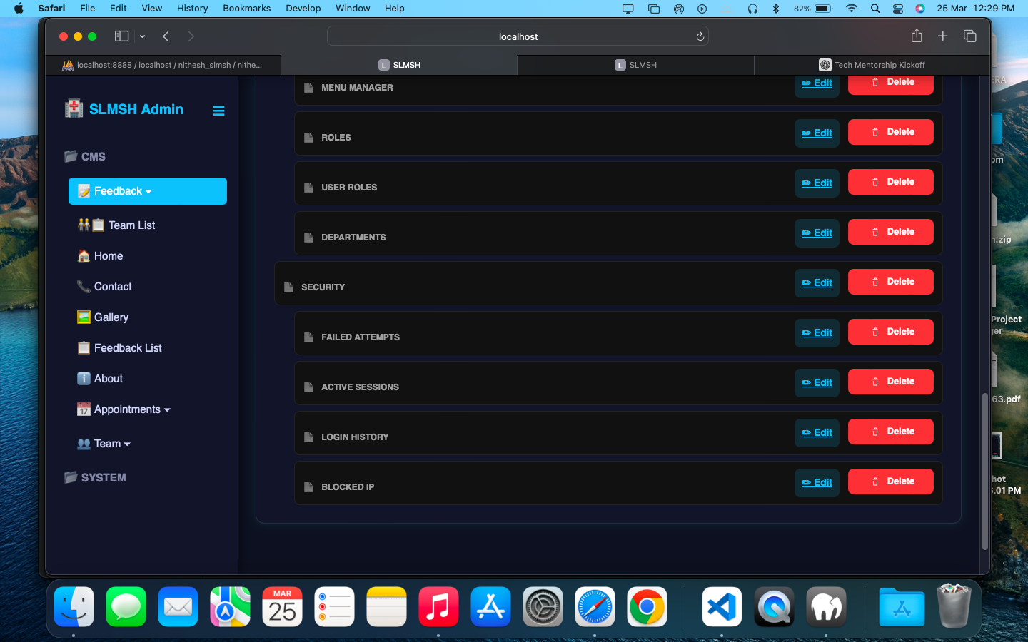Click Edit link for the SECURITY row
This screenshot has height=642, width=1028.
pos(817,283)
